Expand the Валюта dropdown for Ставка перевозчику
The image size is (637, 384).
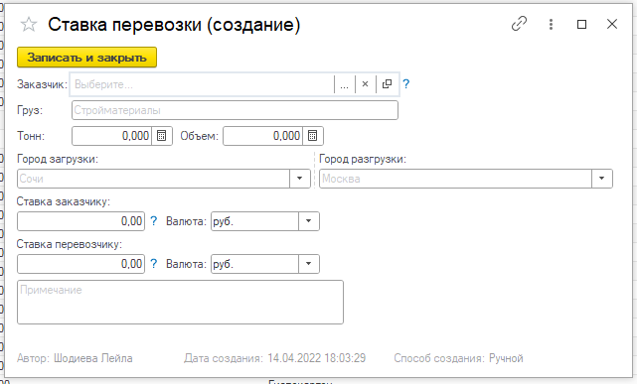point(309,264)
